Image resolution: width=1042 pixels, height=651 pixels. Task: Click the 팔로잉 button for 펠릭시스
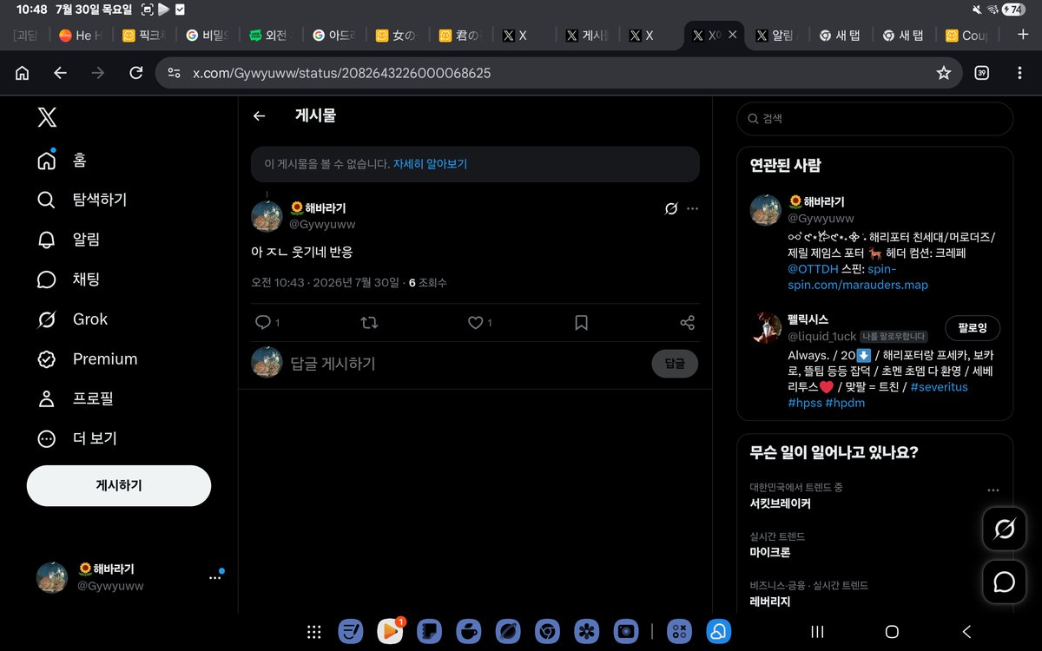[x=973, y=328]
